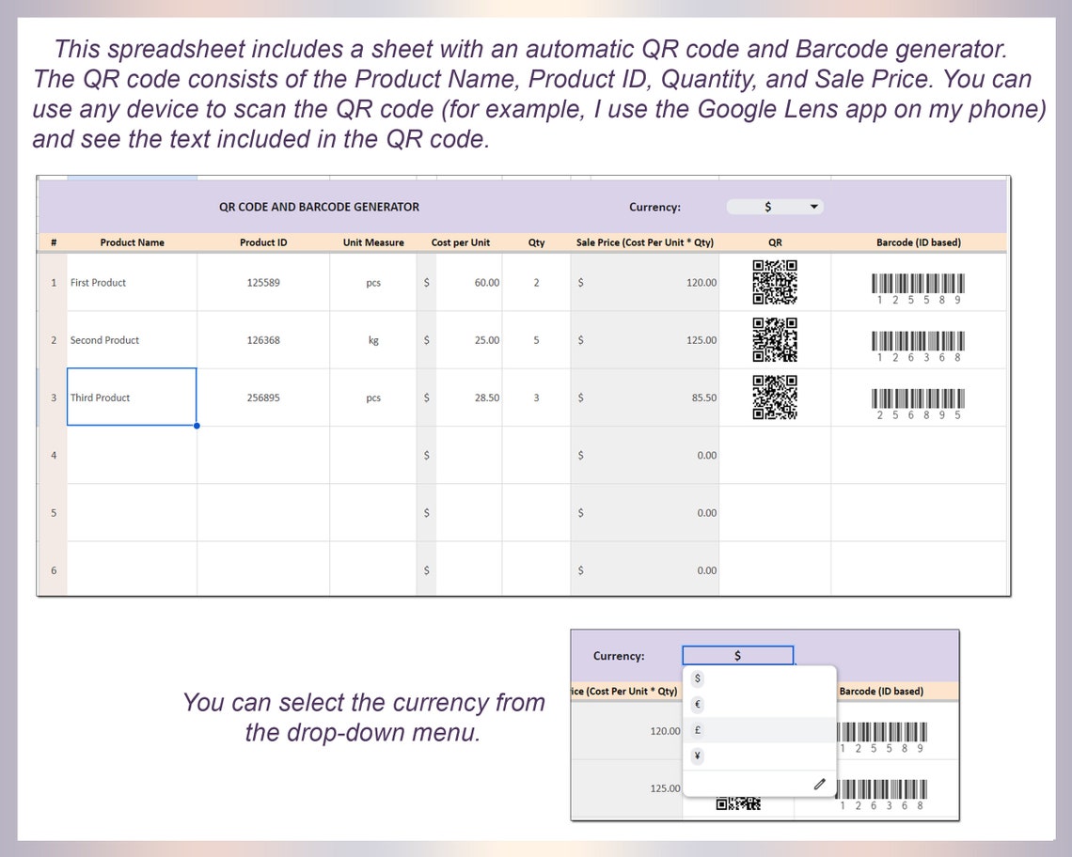Click the QR CODE AND BARCODE GENERATOR title

[320, 207]
